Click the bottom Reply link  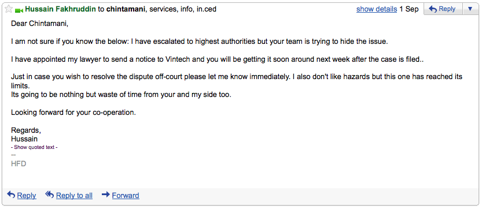click(x=27, y=196)
